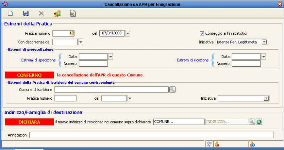Click the COMUNE... destination field
The image size is (284, 150).
(179, 122)
